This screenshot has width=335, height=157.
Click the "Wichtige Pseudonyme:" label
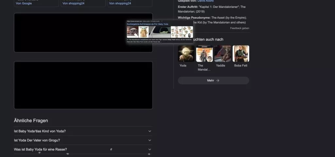point(194,18)
